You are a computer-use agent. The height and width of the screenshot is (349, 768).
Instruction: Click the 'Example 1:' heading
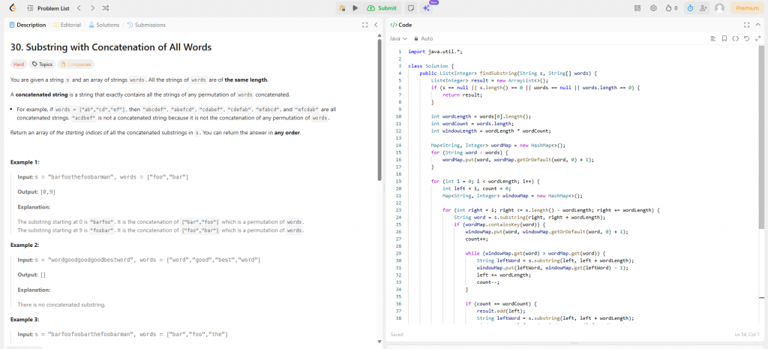coord(25,162)
